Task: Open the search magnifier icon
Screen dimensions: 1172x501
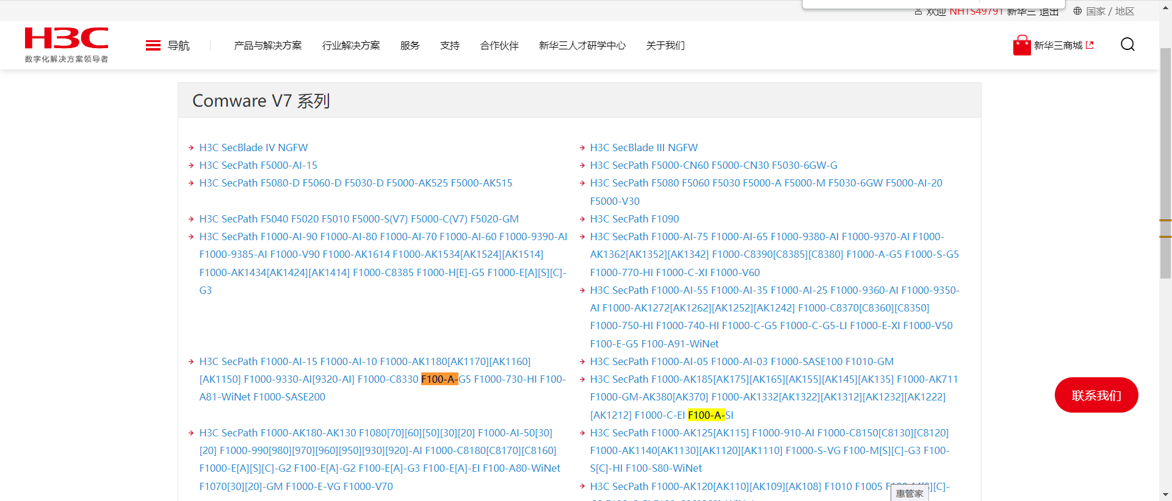Action: point(1127,44)
